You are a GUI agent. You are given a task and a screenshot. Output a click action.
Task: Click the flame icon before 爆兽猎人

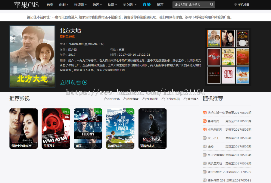pos(185,99)
